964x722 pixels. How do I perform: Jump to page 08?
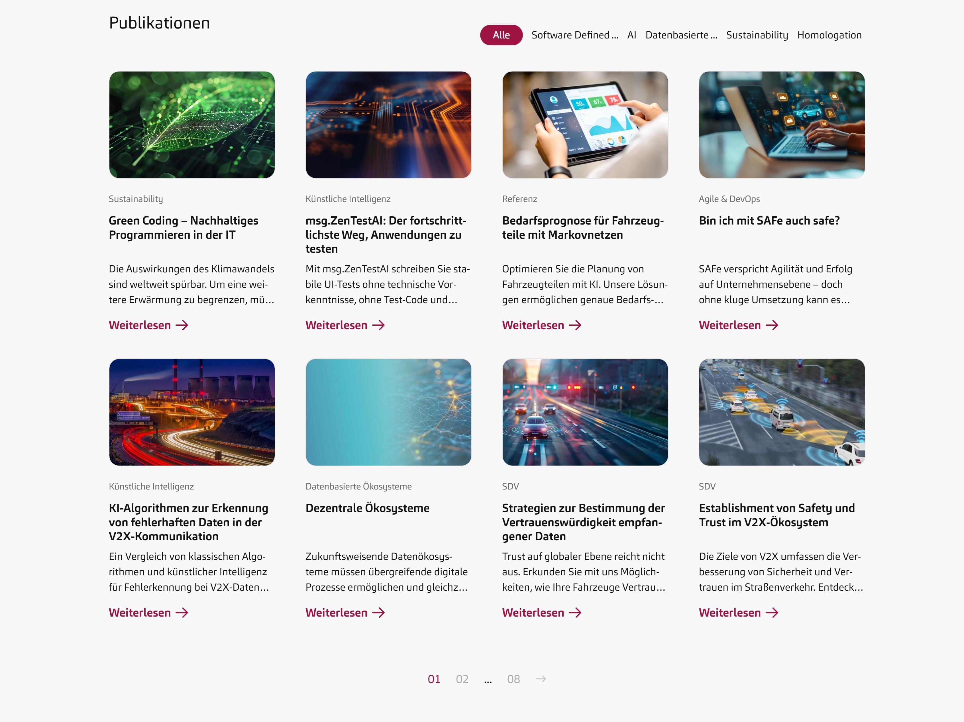click(513, 679)
